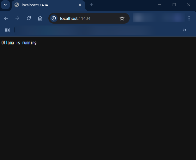Open a new tab with plus button

[x=91, y=5]
